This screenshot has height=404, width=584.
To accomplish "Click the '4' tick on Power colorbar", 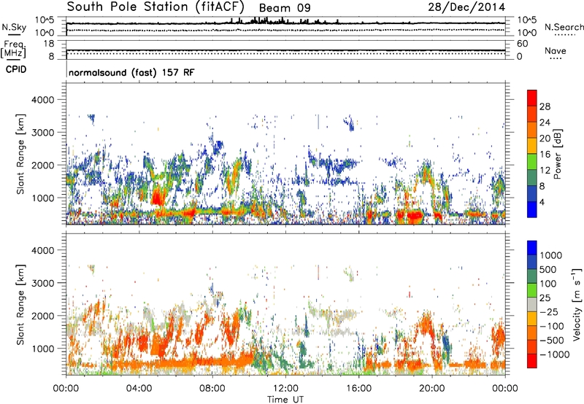I will [542, 203].
